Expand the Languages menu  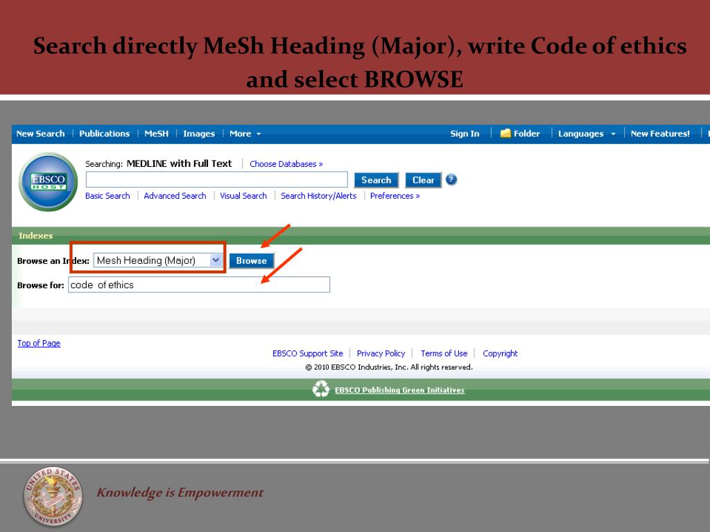[587, 134]
